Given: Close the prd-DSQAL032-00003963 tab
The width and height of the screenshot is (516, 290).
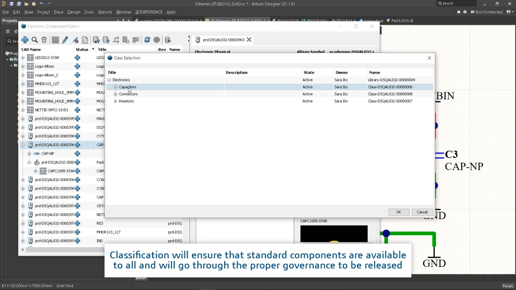Looking at the screenshot, I should [249, 39].
